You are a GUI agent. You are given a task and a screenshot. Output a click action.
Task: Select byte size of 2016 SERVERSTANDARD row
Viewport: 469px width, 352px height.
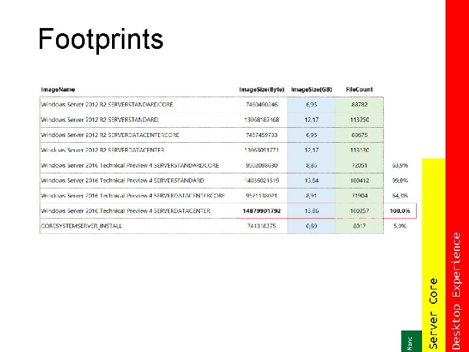tap(262, 181)
